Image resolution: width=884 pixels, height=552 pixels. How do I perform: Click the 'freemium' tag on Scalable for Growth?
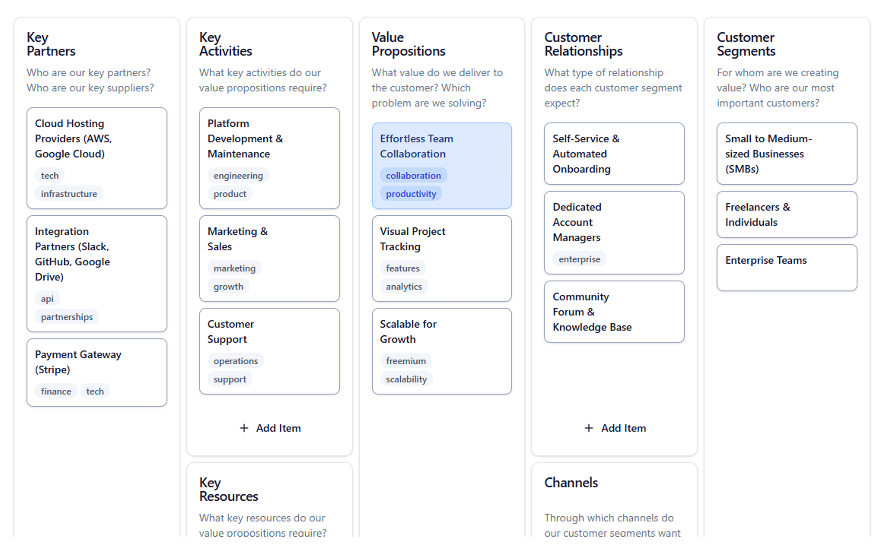point(405,360)
